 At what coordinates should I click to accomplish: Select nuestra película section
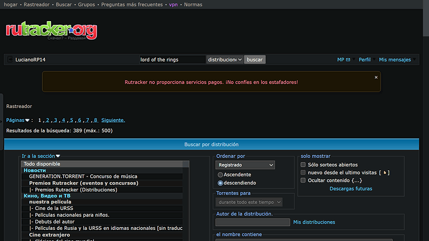coord(102,202)
